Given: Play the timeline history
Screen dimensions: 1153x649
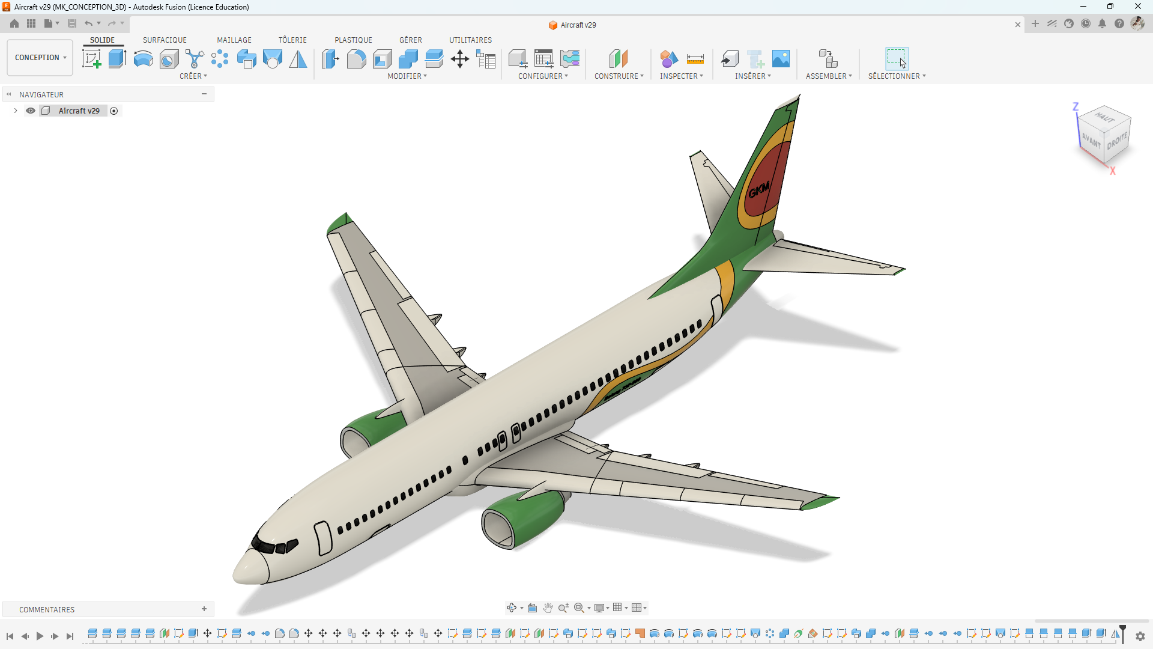Looking at the screenshot, I should point(40,636).
